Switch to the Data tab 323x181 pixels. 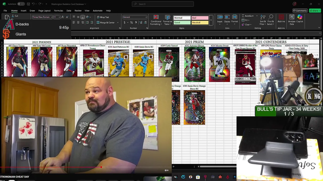[69, 11]
